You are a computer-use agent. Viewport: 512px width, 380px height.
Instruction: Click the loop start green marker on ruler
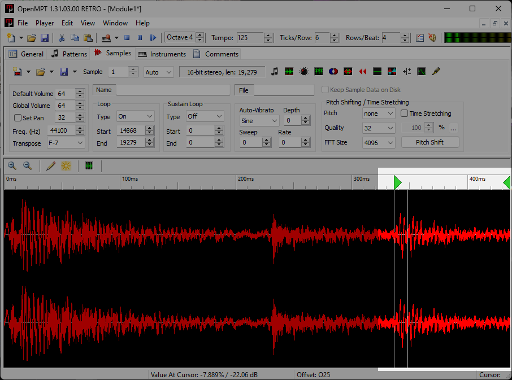click(x=398, y=182)
